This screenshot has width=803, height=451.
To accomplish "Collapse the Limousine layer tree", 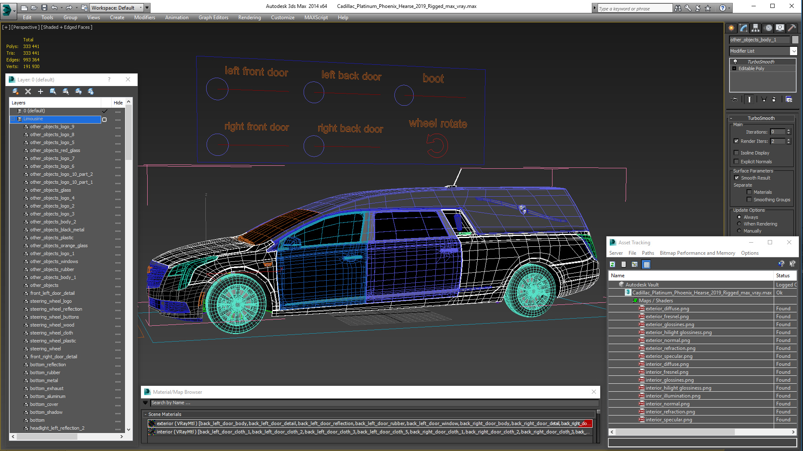I will (13, 119).
